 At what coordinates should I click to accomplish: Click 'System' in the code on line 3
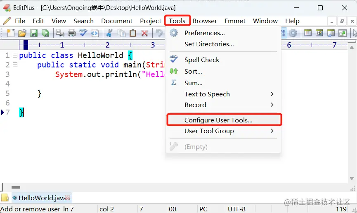tap(69, 74)
